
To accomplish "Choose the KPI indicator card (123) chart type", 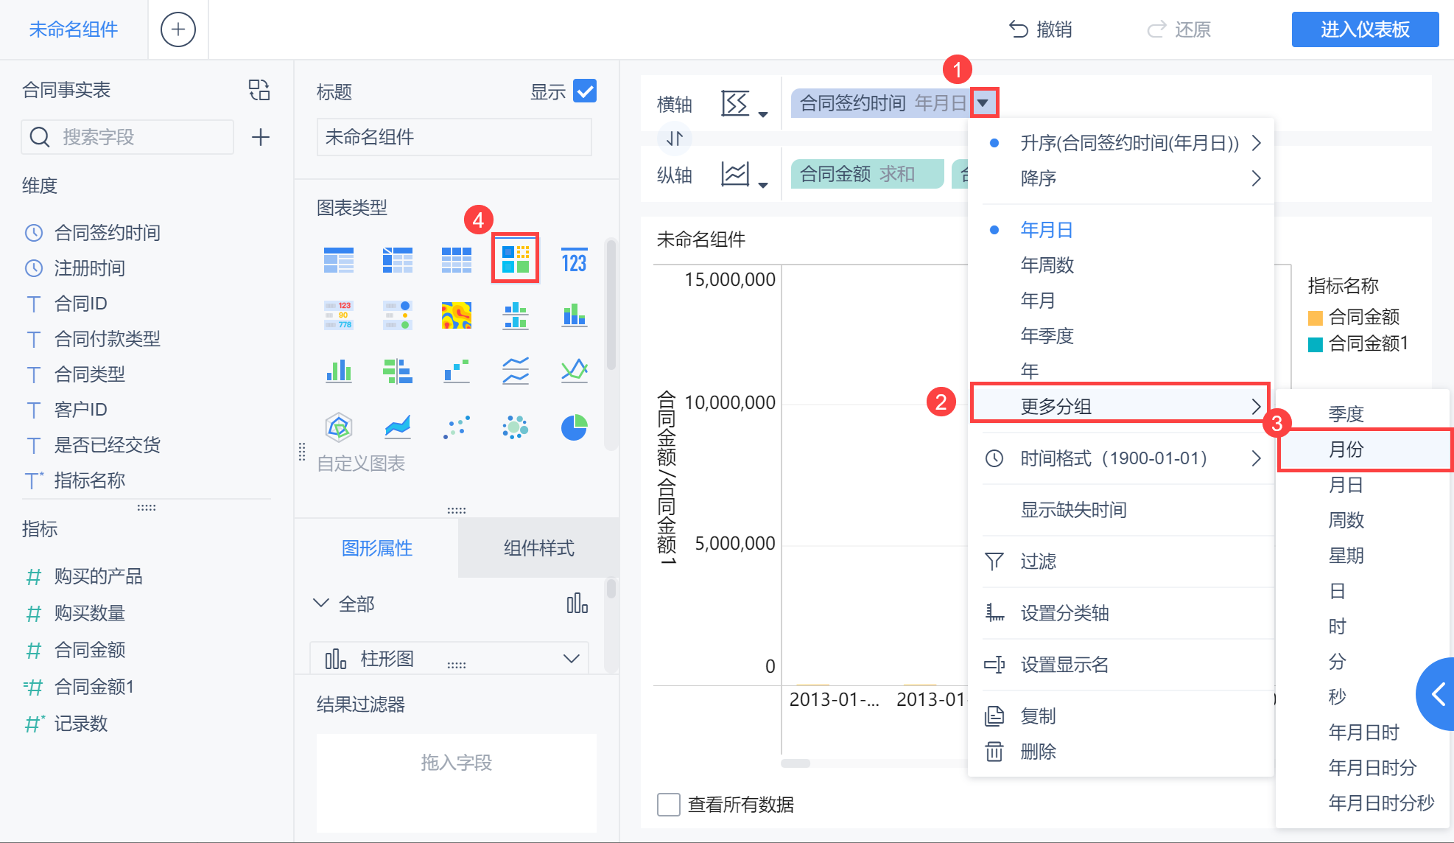I will point(574,261).
